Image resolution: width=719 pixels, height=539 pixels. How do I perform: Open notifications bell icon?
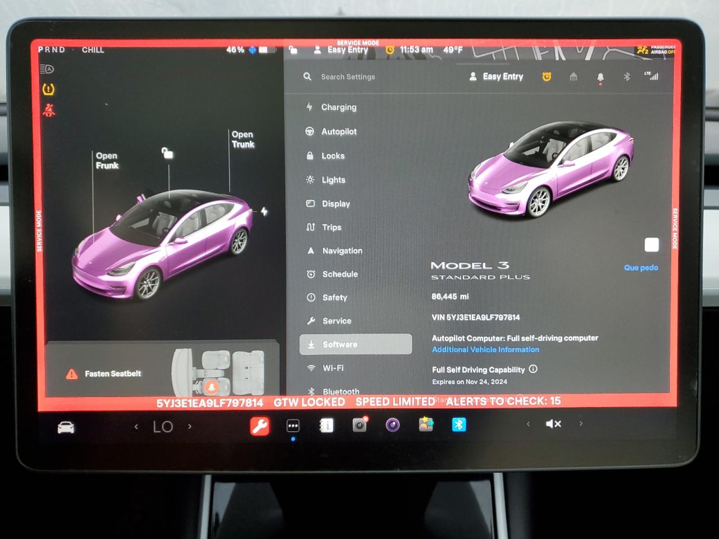click(x=600, y=77)
